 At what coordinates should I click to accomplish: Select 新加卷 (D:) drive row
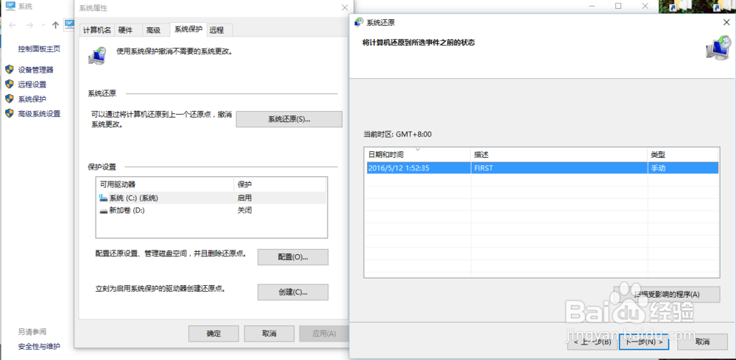coord(211,210)
